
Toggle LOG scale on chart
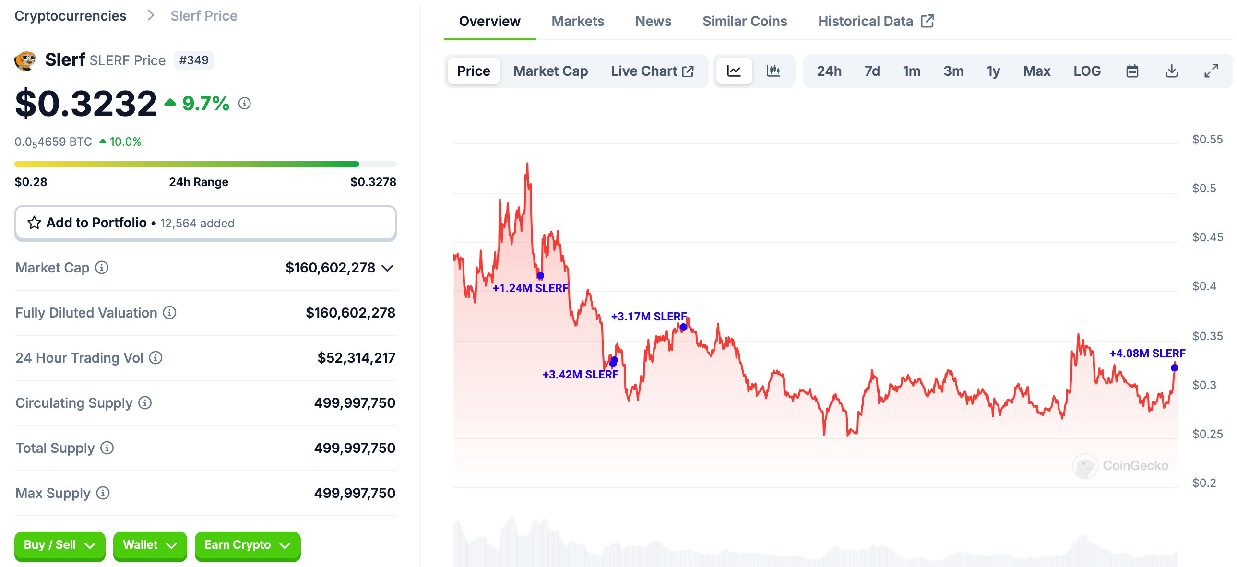click(1087, 71)
